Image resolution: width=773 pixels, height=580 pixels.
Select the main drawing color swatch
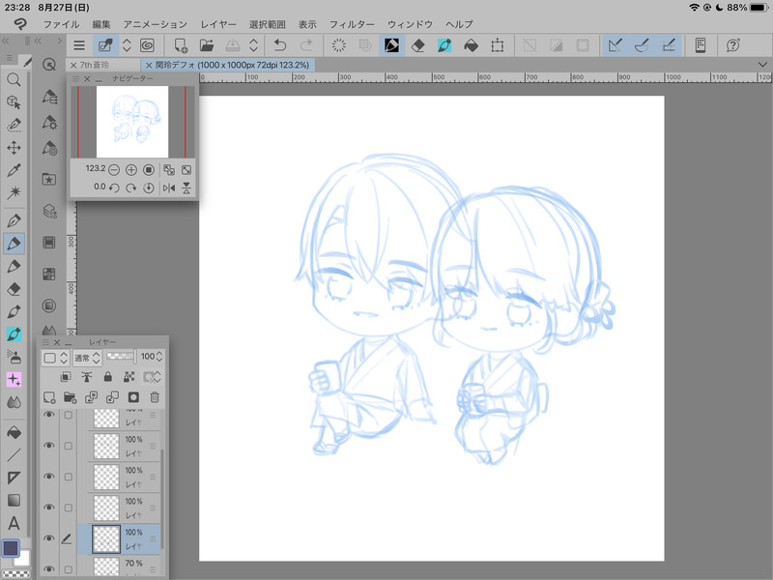[x=11, y=548]
